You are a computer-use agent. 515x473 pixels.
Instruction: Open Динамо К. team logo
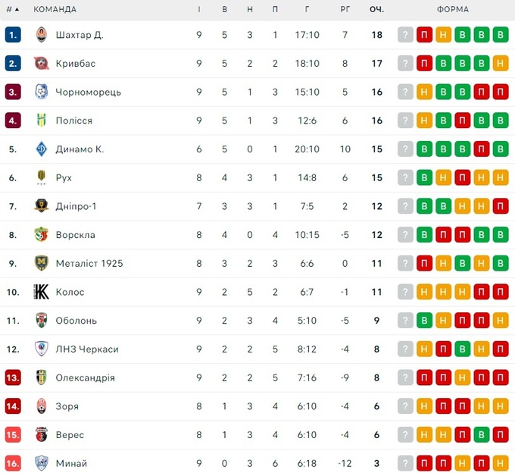click(42, 149)
